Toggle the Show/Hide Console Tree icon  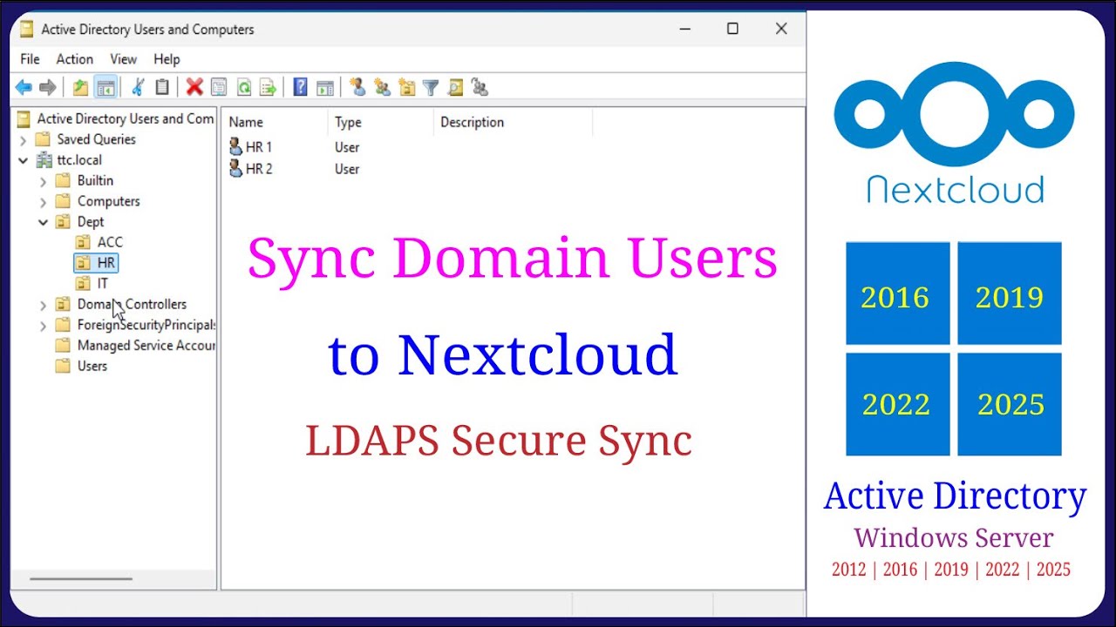tap(105, 87)
